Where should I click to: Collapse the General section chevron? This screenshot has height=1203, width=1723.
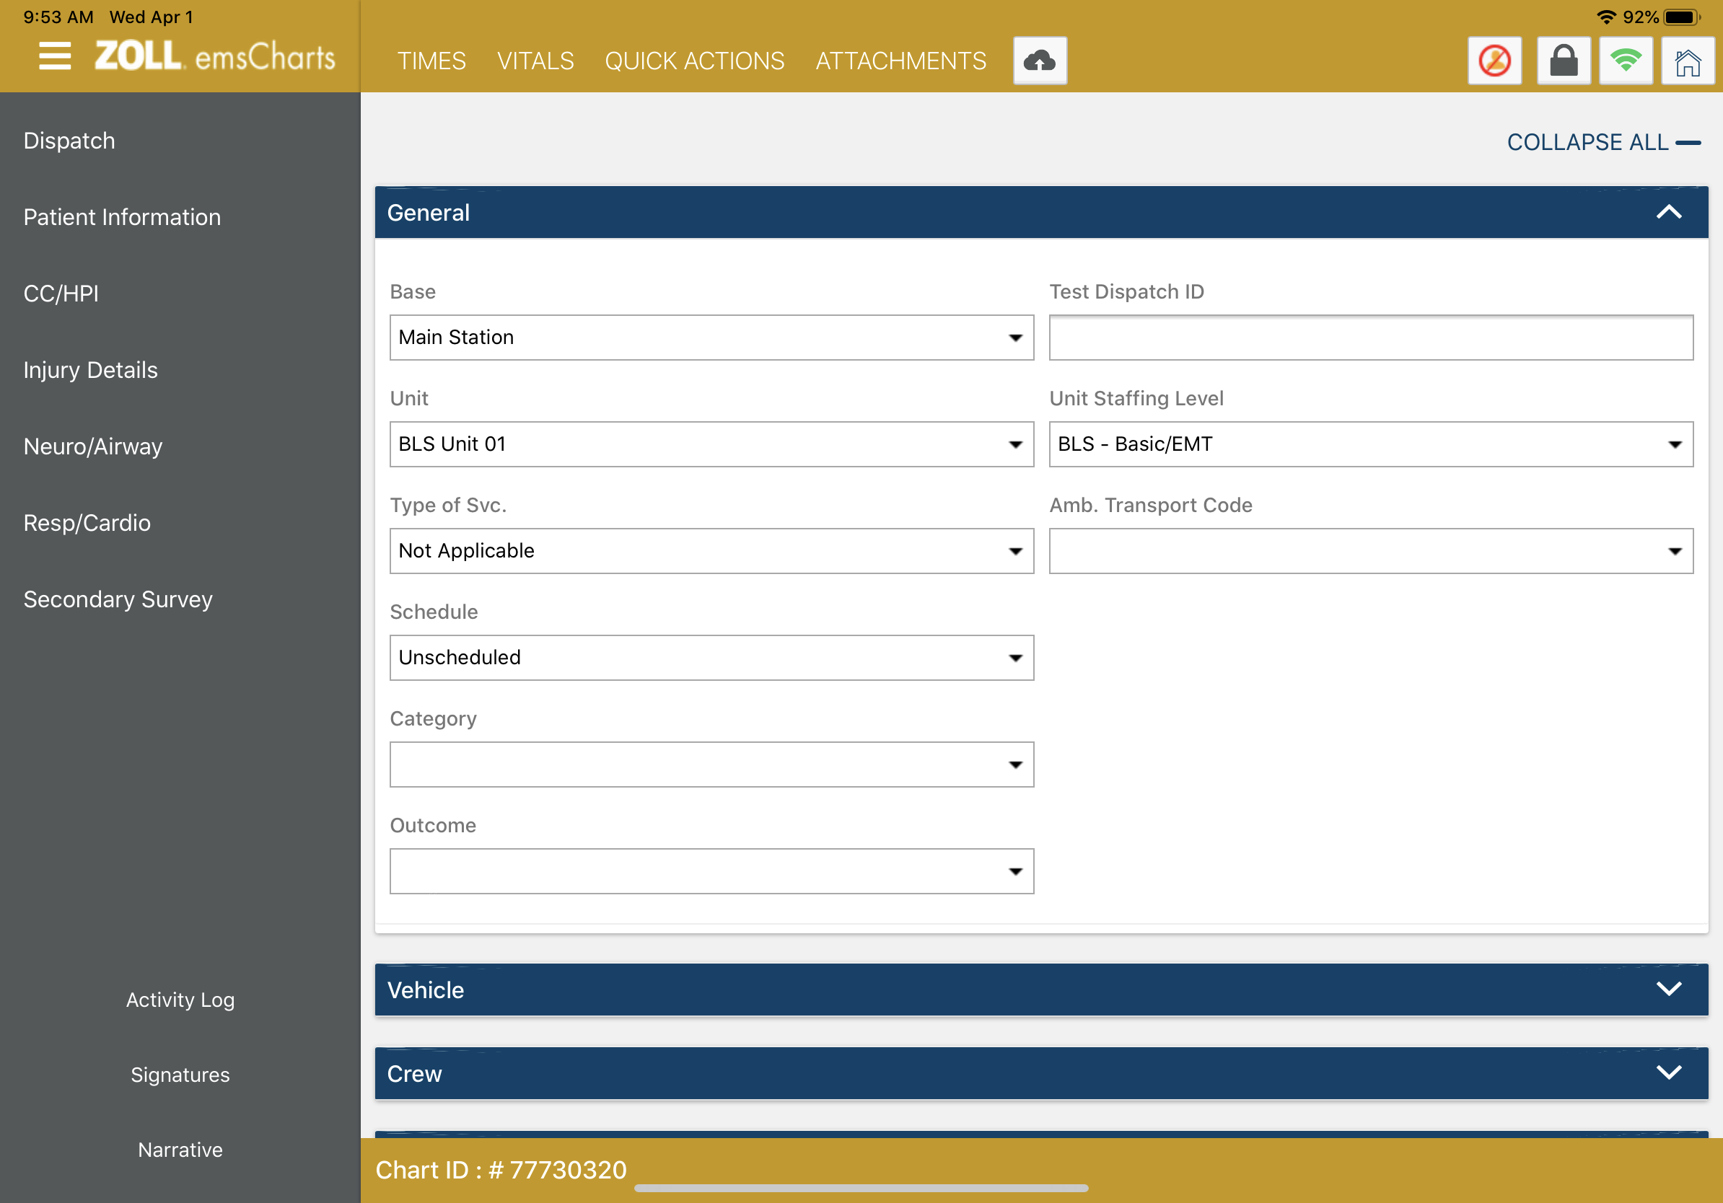(x=1668, y=212)
